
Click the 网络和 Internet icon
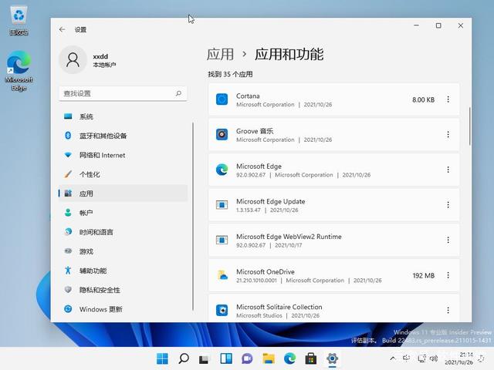pos(68,155)
